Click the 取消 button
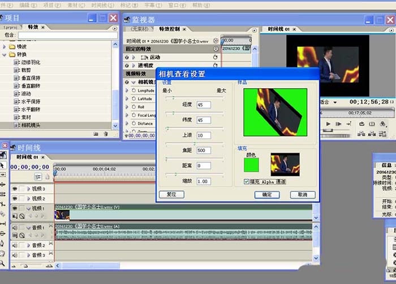The width and height of the screenshot is (396, 284). 303,195
